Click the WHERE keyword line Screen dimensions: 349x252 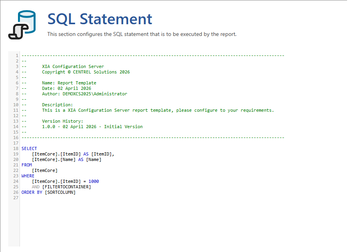coord(28,176)
